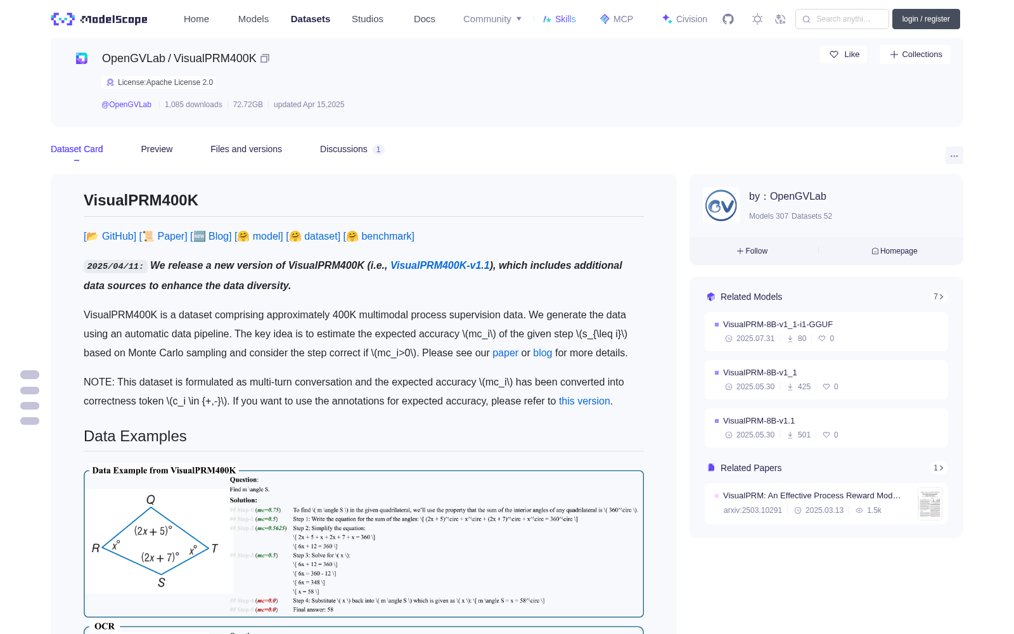
Task: Expand the Community dropdown menu
Action: (x=492, y=19)
